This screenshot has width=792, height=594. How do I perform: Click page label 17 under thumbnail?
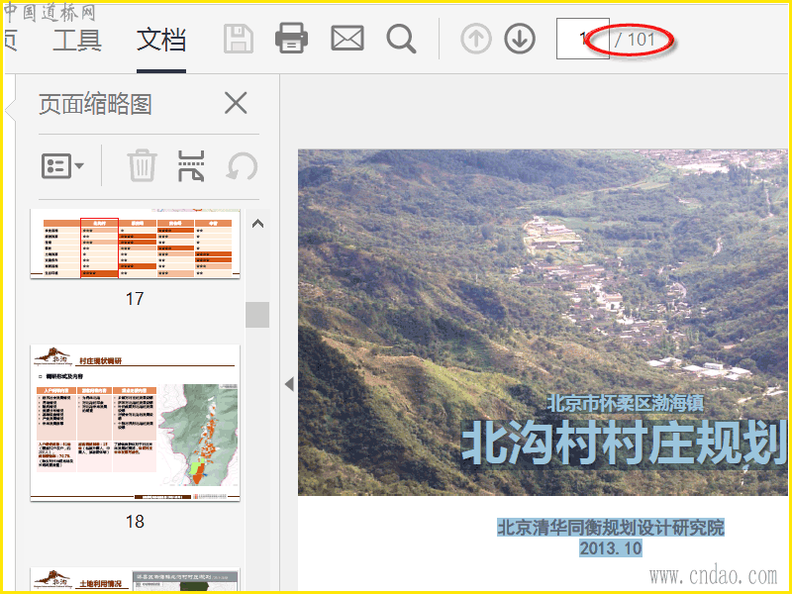click(135, 299)
